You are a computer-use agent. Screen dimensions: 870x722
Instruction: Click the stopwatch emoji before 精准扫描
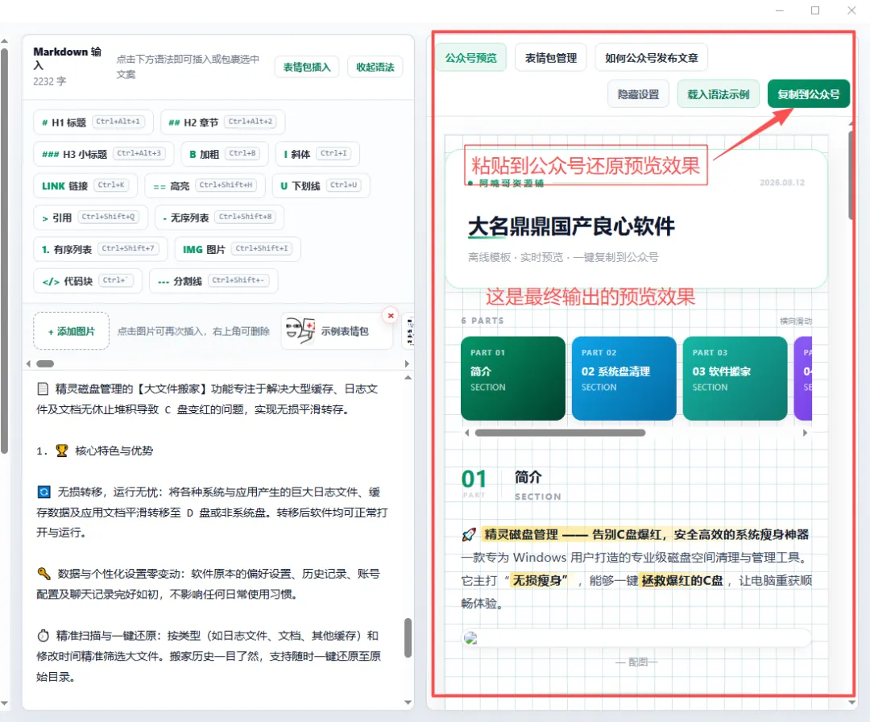[x=43, y=636]
